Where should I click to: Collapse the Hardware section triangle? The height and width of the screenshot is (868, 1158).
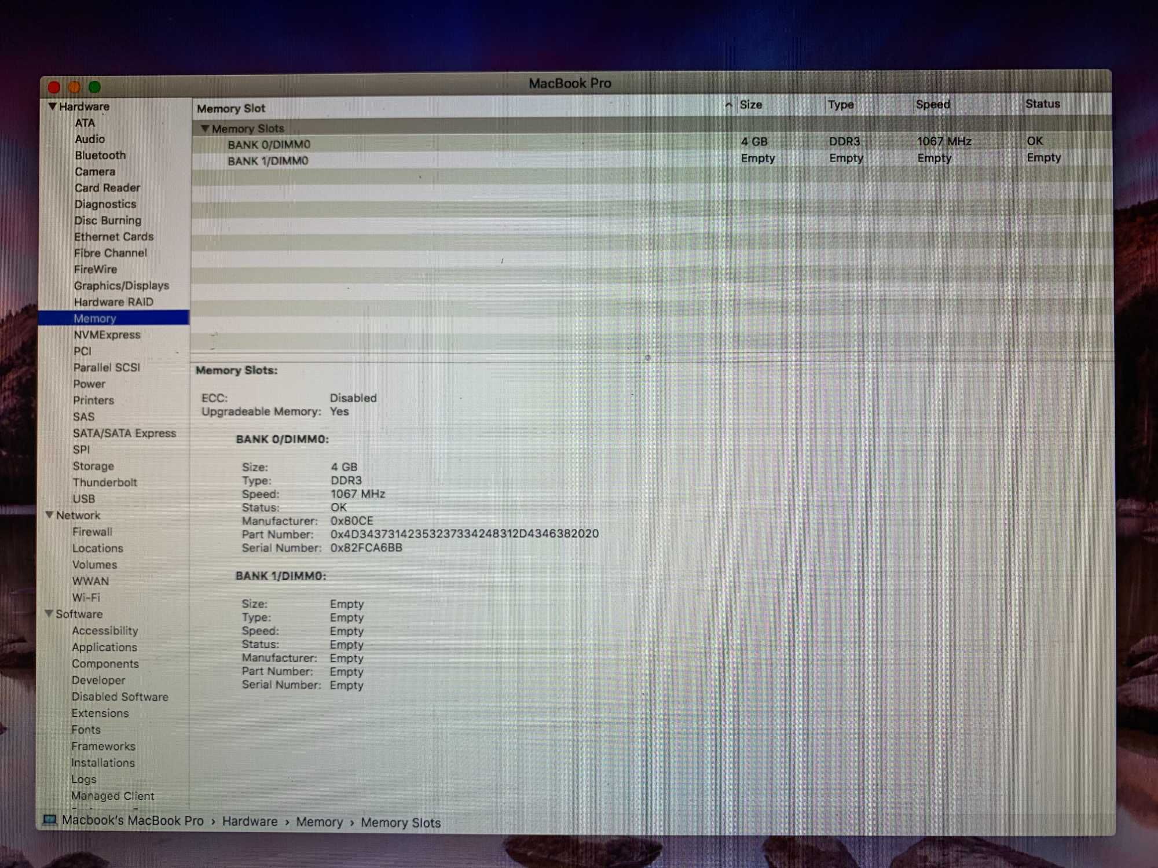pos(52,106)
